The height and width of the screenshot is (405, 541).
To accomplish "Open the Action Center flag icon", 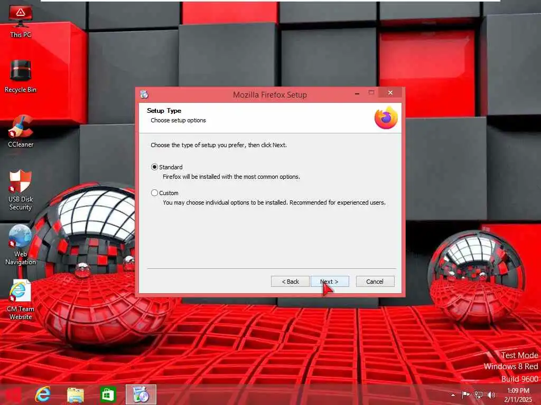I will [x=465, y=394].
